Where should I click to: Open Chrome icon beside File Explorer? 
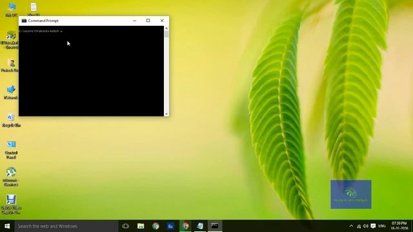pyautogui.click(x=156, y=226)
